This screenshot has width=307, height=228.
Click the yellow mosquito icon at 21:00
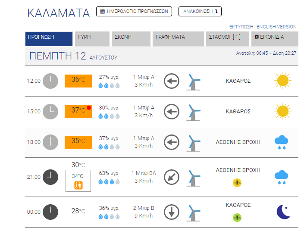[x=237, y=183]
